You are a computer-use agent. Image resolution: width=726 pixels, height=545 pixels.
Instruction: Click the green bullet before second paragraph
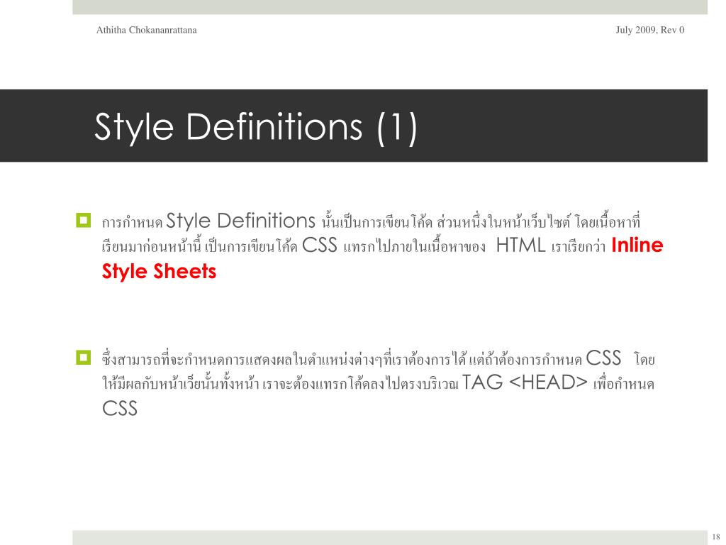click(84, 358)
